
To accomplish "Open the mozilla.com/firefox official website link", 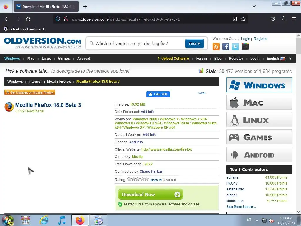I will click(x=167, y=149).
